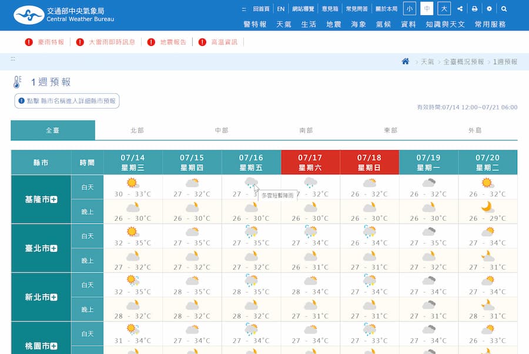The image size is (529, 354).
Task: Open the Central Weather Bureau logo home
Action: (63, 15)
